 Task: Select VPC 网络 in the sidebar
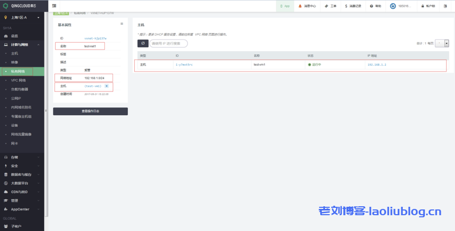(x=18, y=81)
